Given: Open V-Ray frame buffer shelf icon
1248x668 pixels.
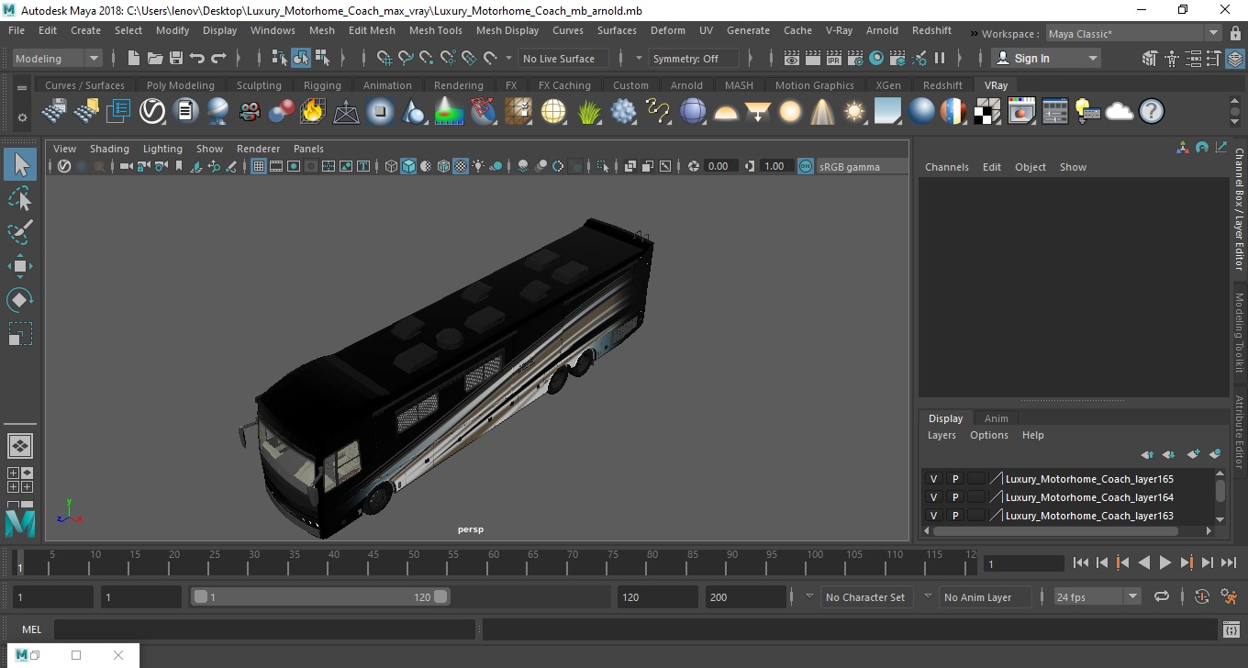Looking at the screenshot, I should (1021, 112).
